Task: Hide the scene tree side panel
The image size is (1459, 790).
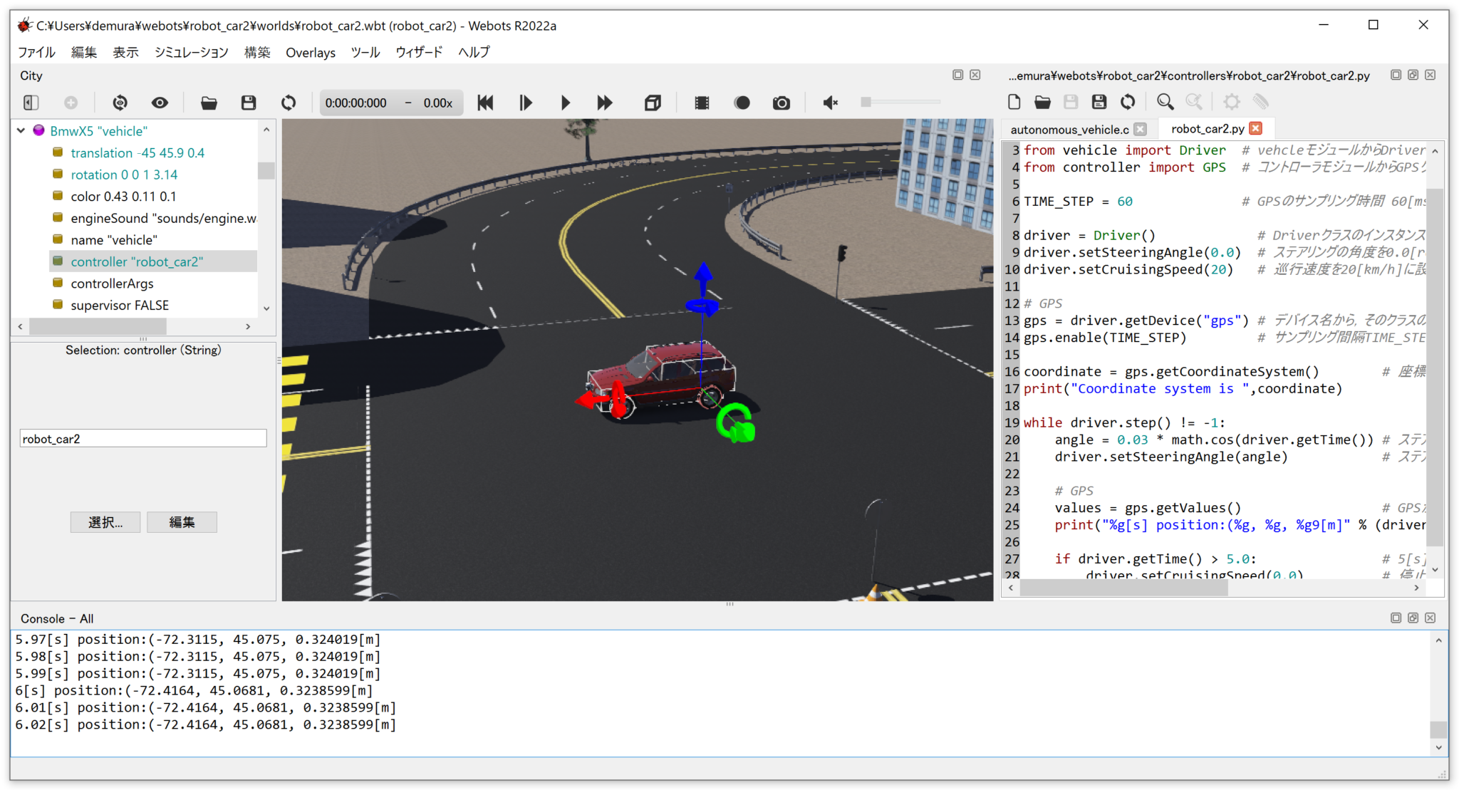Action: coord(30,103)
